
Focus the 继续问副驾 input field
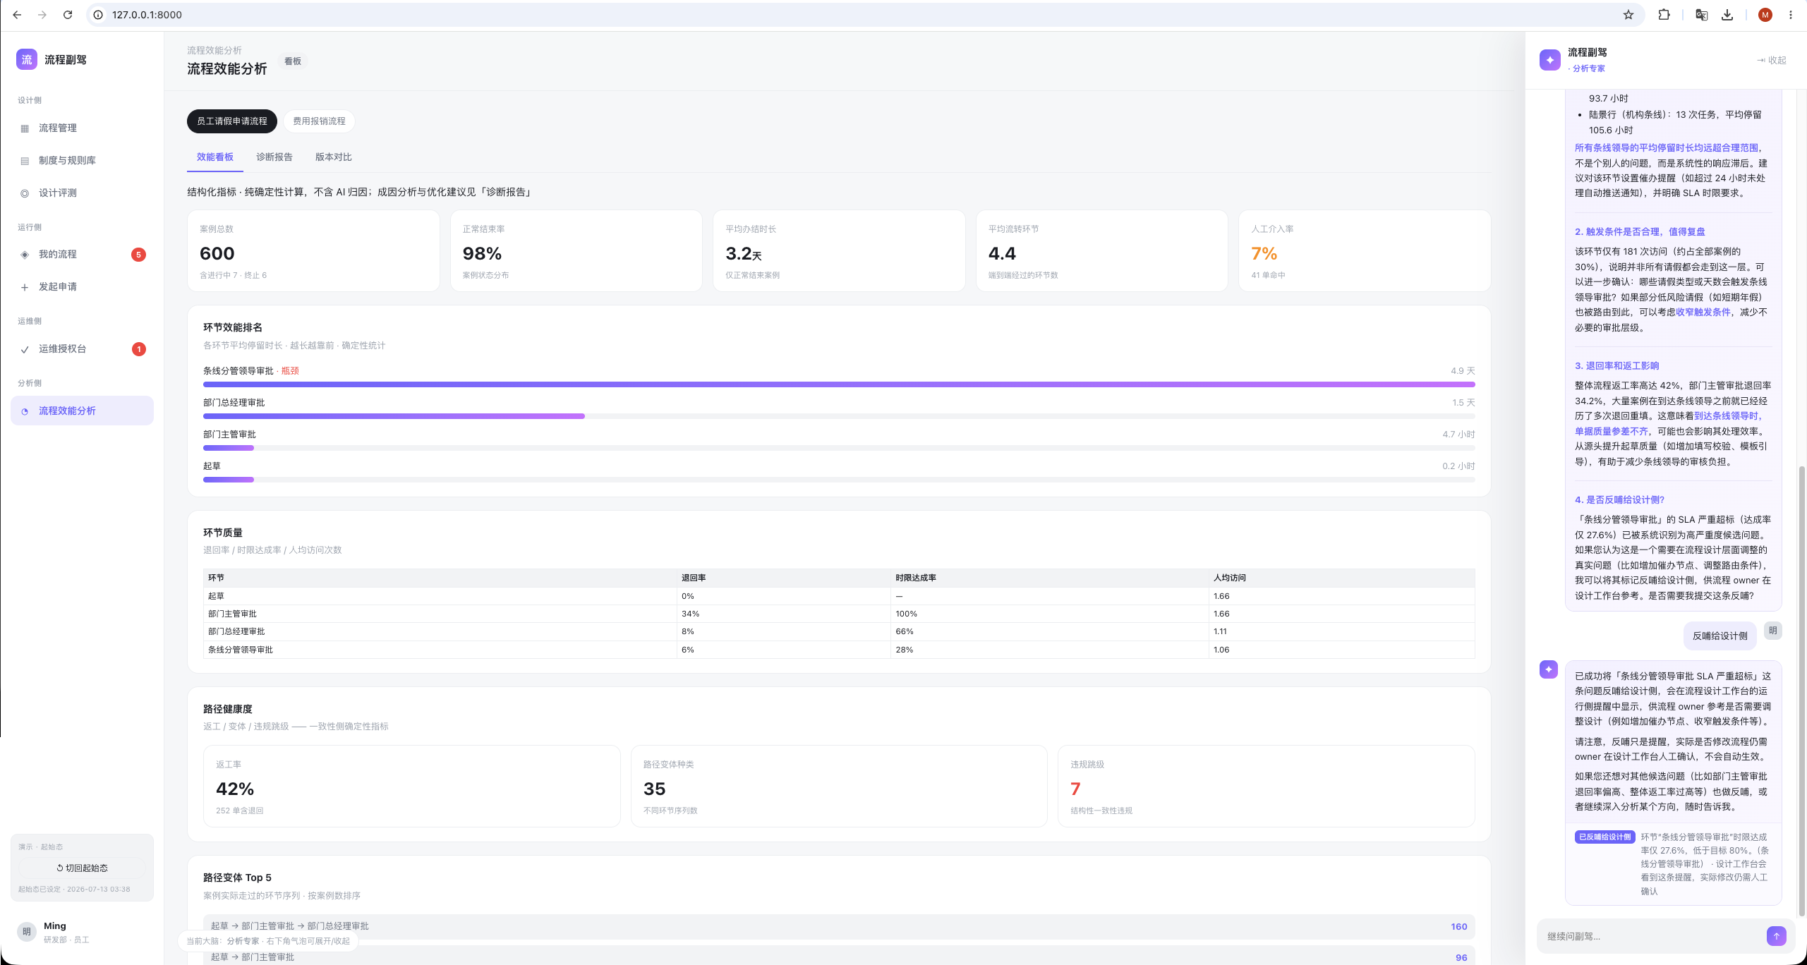point(1650,936)
